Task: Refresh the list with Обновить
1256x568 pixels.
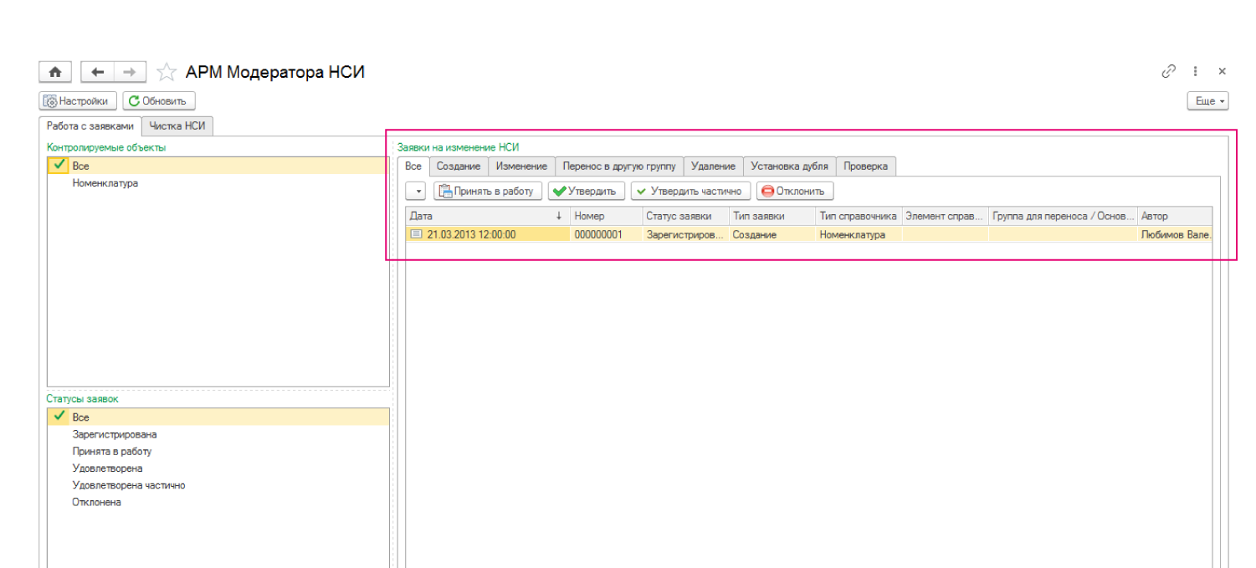Action: 159,101
